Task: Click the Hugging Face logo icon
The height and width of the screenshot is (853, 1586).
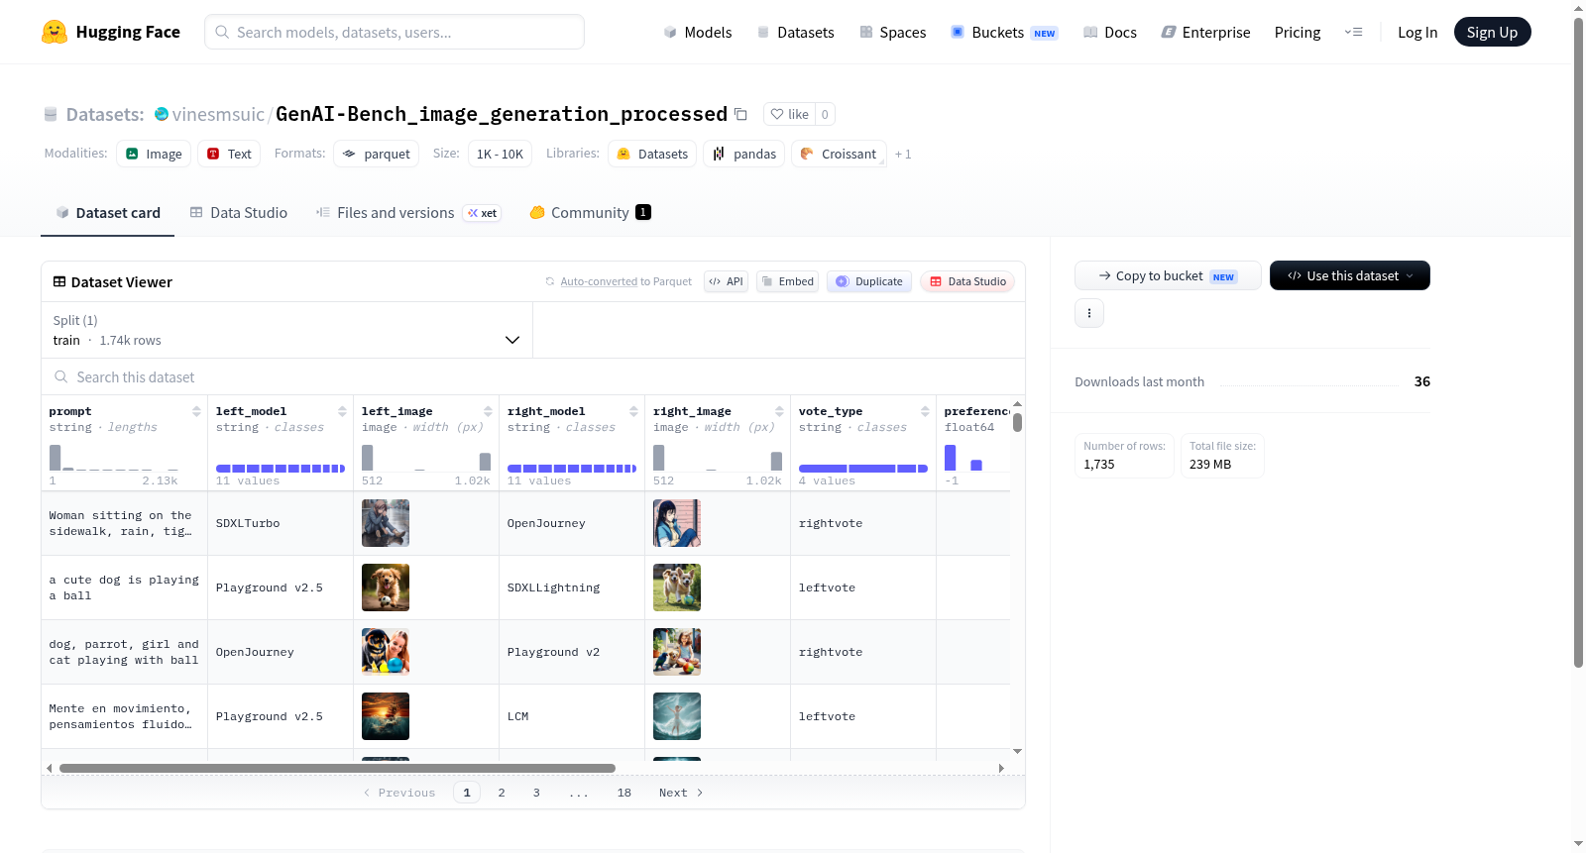Action: point(55,32)
